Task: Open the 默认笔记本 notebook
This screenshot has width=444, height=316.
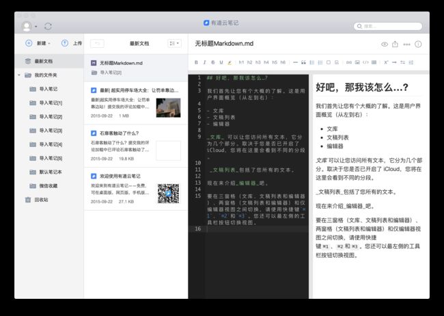Action: (49, 172)
